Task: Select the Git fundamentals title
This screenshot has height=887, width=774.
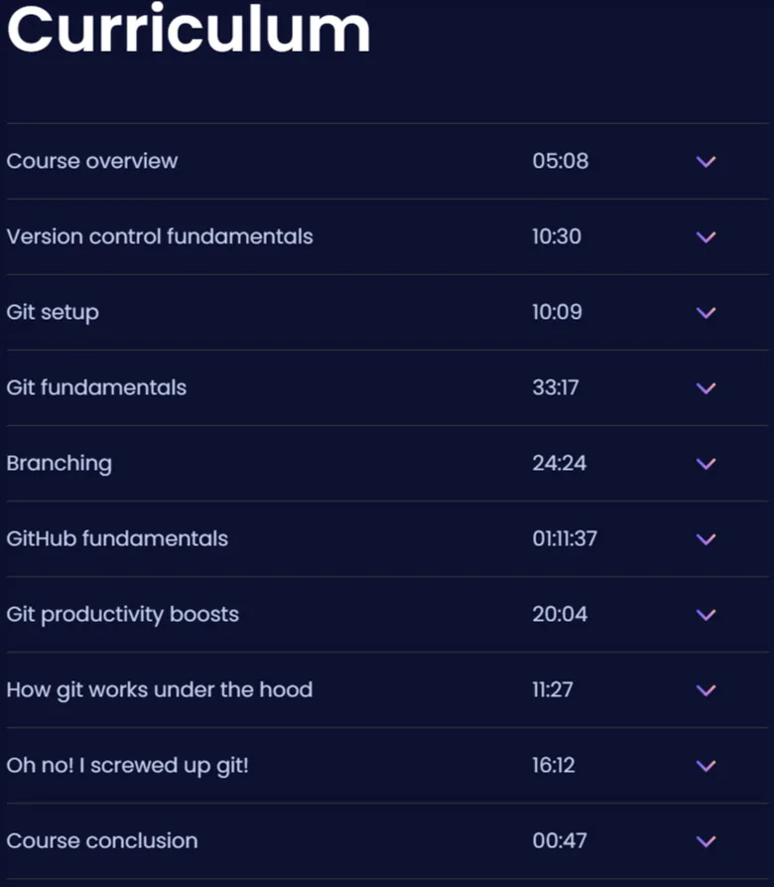Action: (x=96, y=387)
